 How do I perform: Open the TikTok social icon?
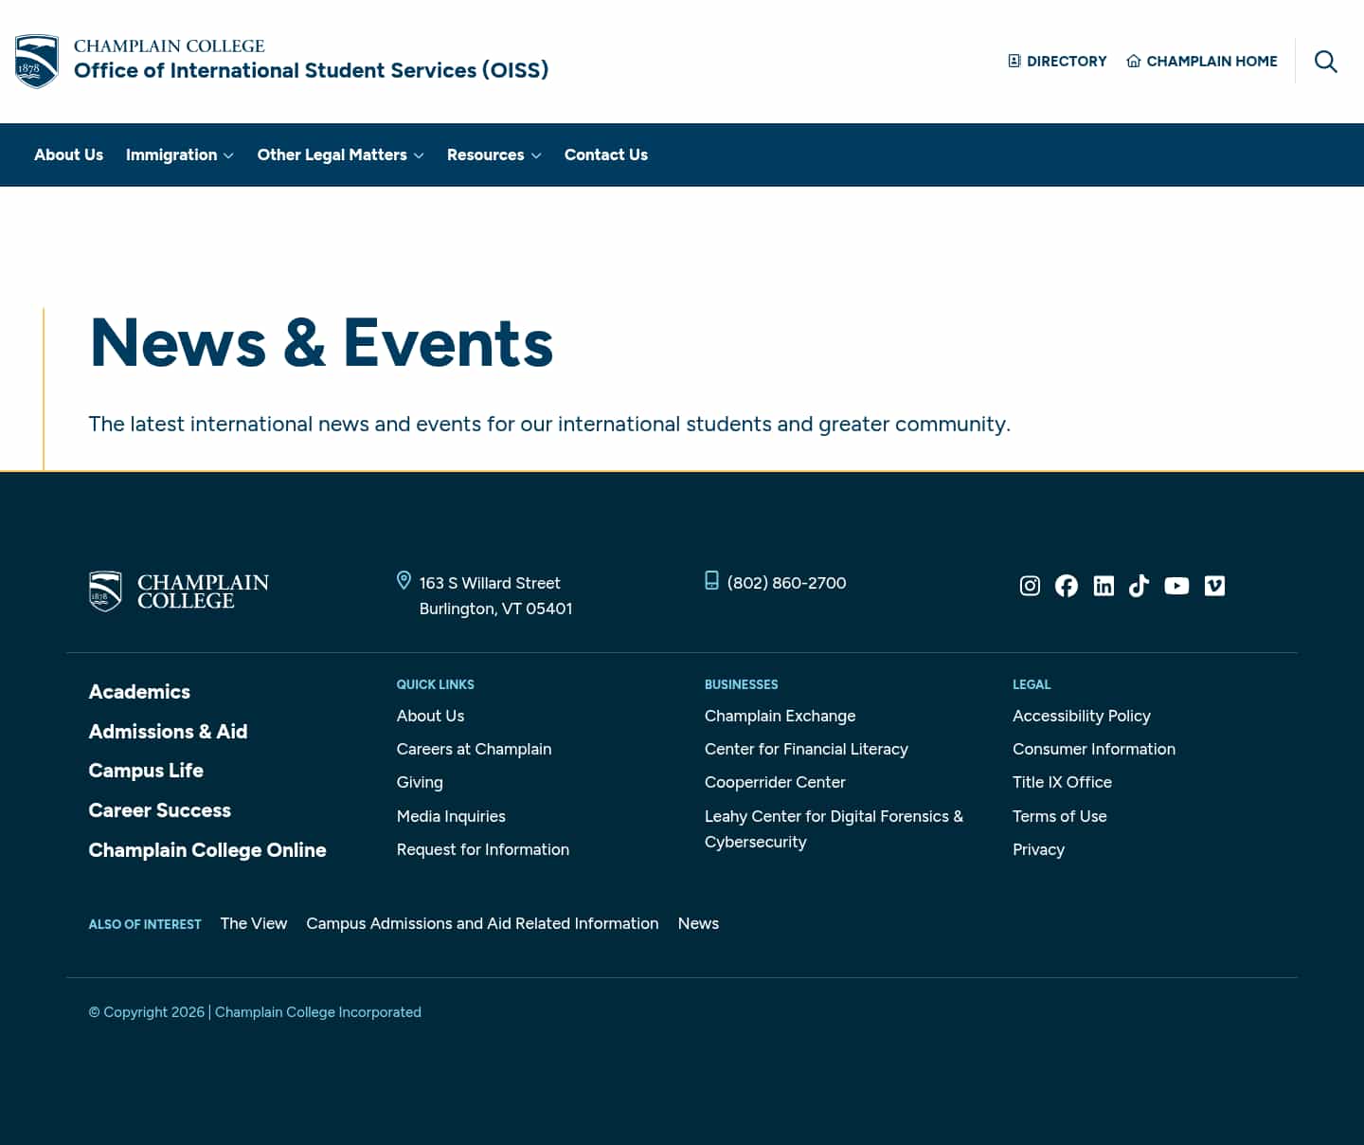pyautogui.click(x=1140, y=586)
